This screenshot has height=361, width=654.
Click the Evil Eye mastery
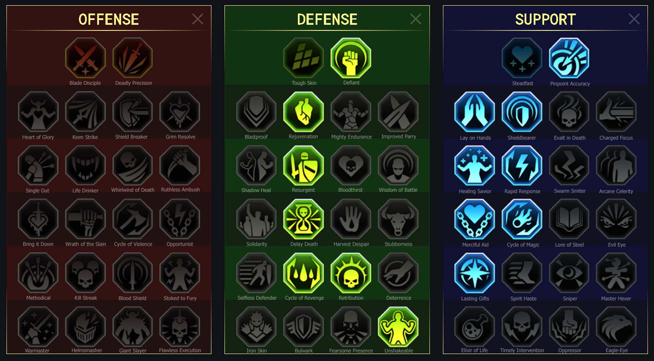616,219
